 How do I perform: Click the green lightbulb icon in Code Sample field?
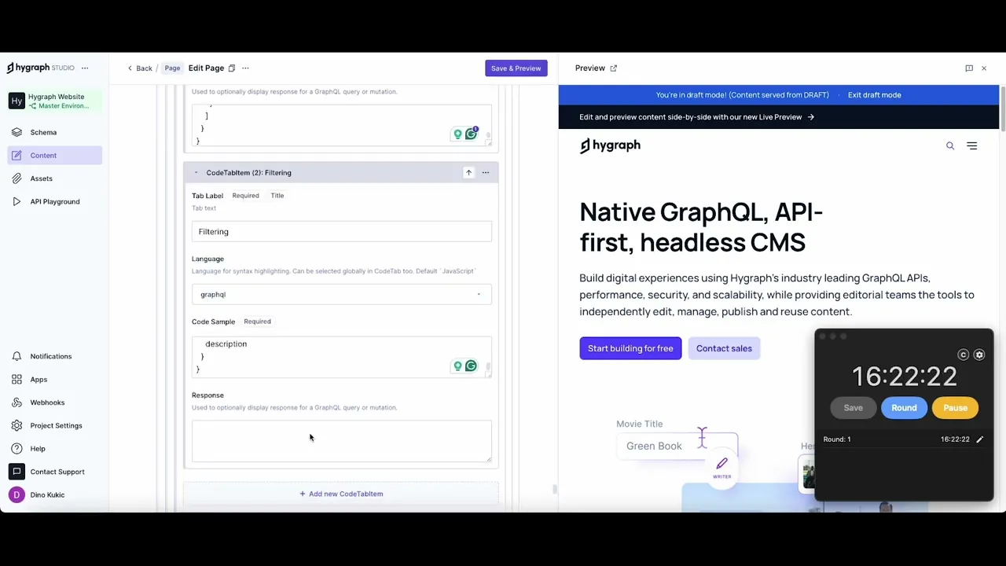click(457, 366)
